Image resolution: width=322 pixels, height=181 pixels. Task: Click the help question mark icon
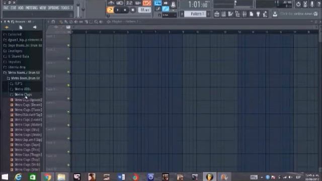[x=319, y=4]
